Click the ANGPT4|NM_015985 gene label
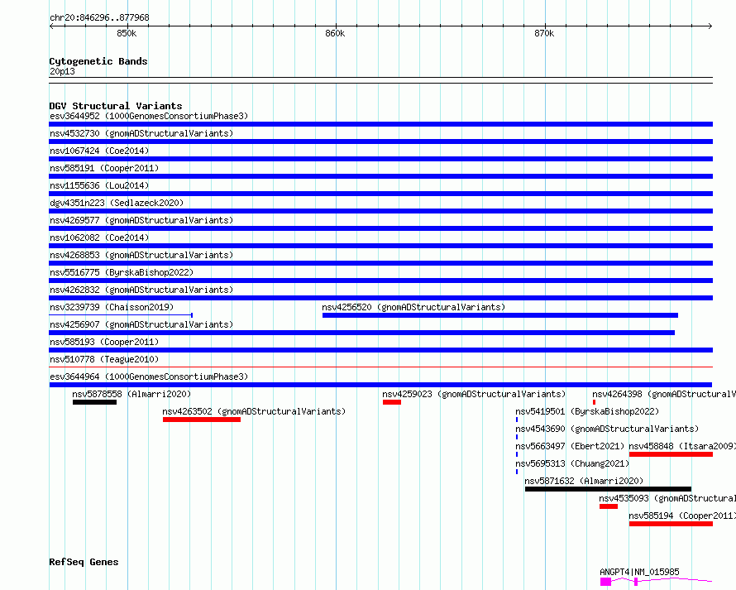This screenshot has height=590, width=736. [639, 572]
